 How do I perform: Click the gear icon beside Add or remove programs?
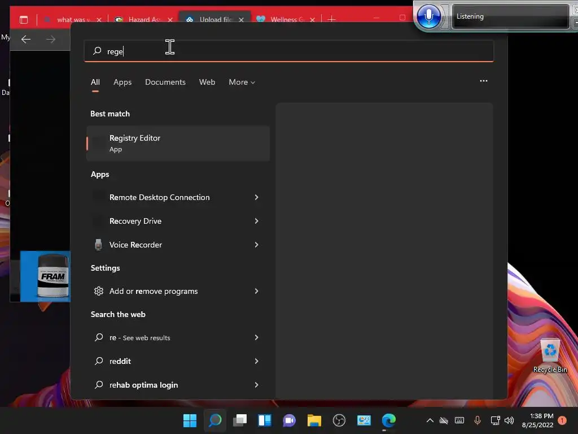98,291
